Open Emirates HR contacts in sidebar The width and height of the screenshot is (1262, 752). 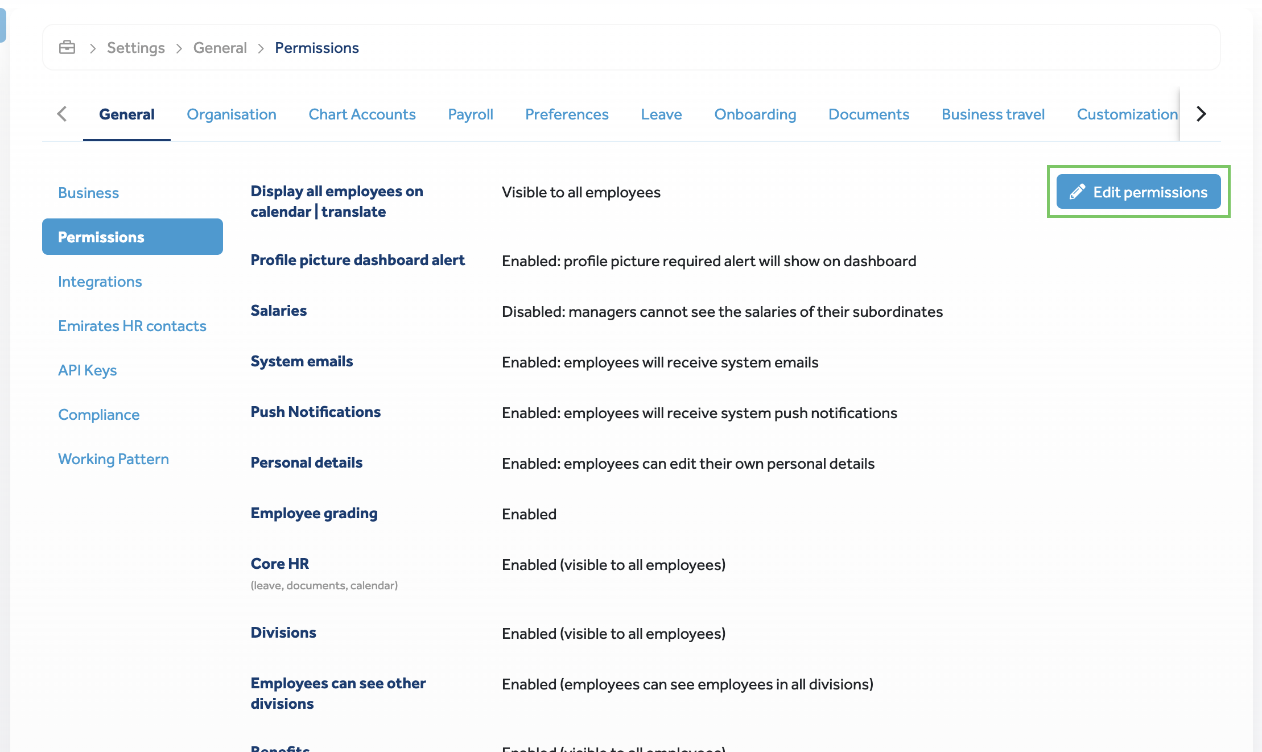click(132, 326)
